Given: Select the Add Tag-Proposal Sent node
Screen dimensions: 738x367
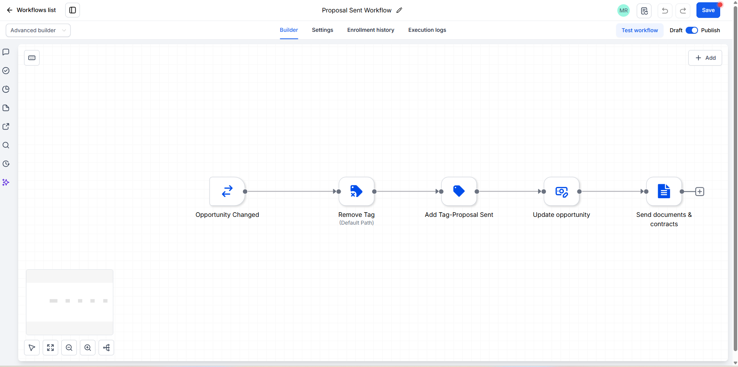Looking at the screenshot, I should (x=459, y=191).
